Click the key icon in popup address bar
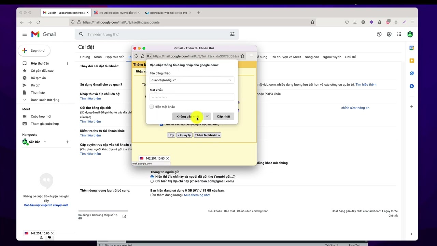The width and height of the screenshot is (437, 246). click(149, 56)
